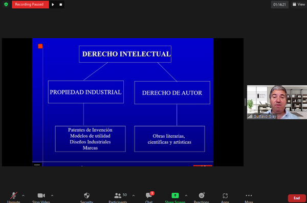This screenshot has height=203, width=307.
Task: Open the Apps icon
Action: pos(225,195)
